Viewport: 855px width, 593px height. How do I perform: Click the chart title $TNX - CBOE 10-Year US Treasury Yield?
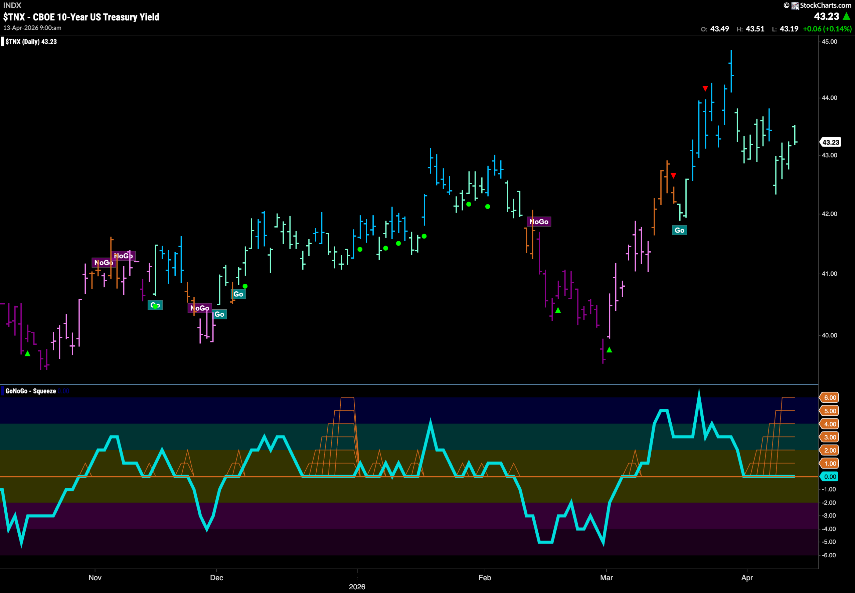pyautogui.click(x=81, y=17)
